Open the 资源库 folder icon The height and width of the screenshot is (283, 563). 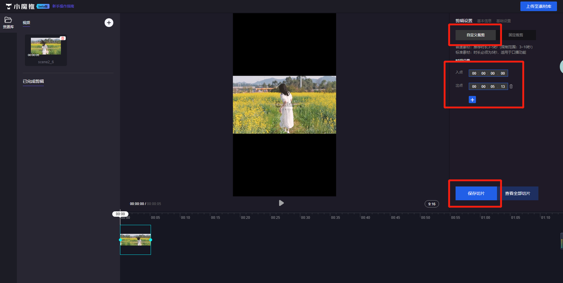(x=8, y=20)
